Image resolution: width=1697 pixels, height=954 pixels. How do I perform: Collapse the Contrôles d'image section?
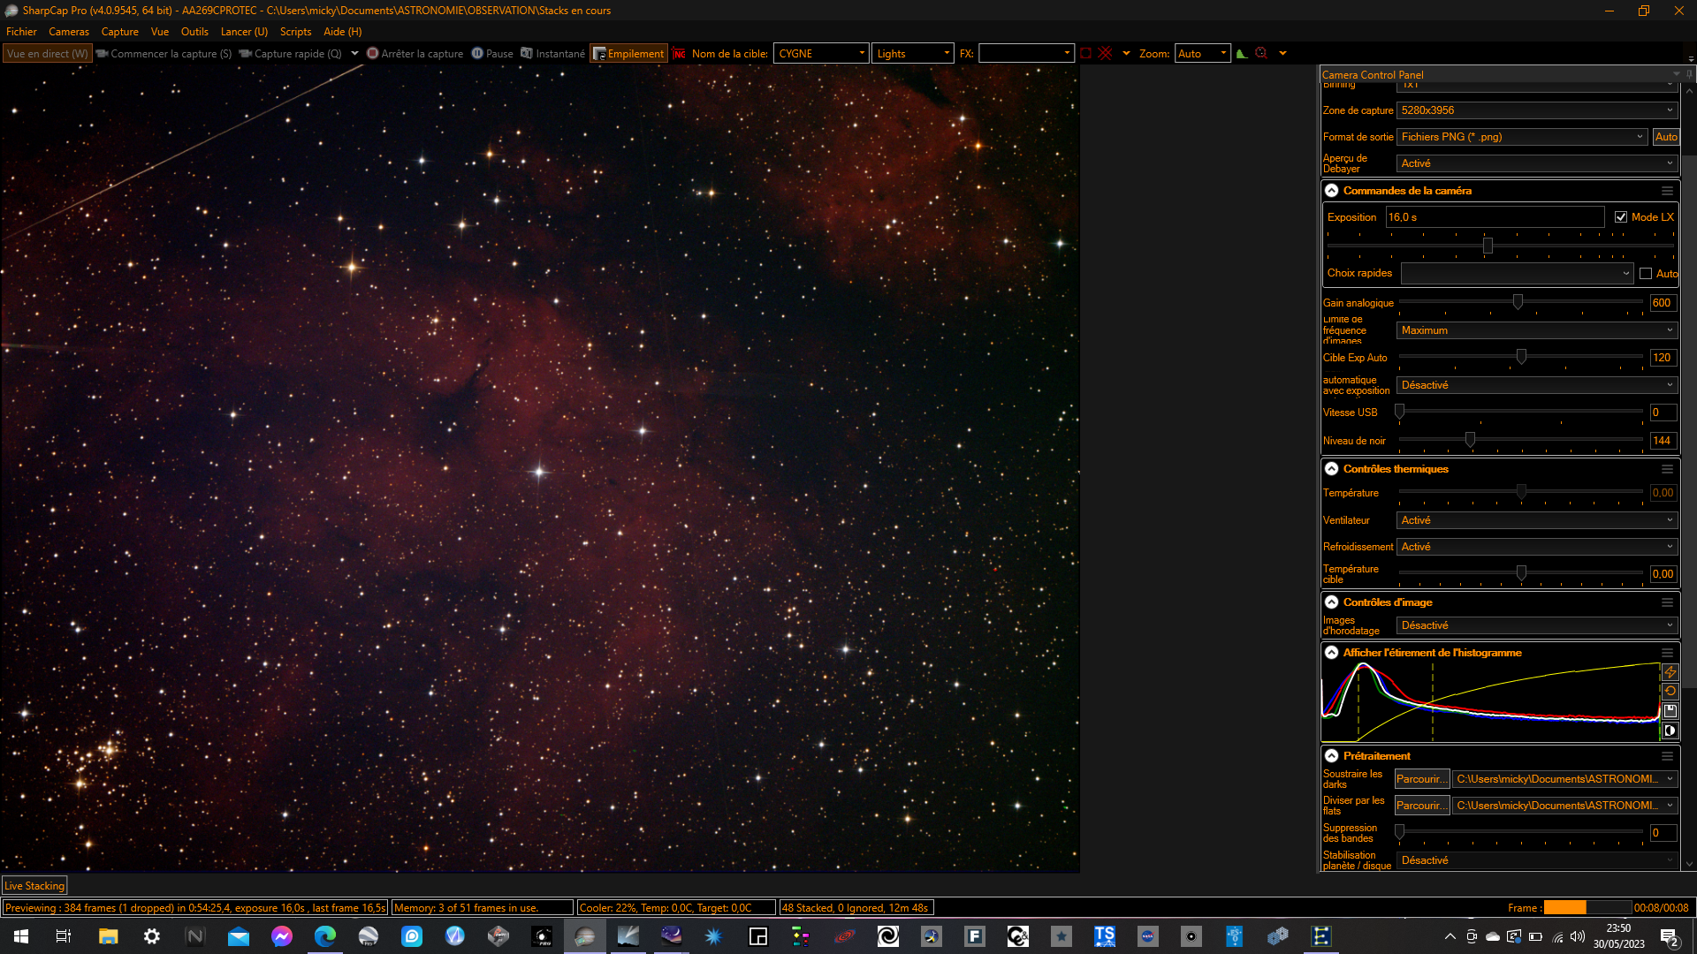tap(1331, 602)
